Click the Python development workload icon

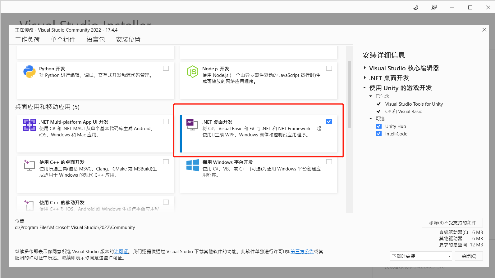(30, 72)
